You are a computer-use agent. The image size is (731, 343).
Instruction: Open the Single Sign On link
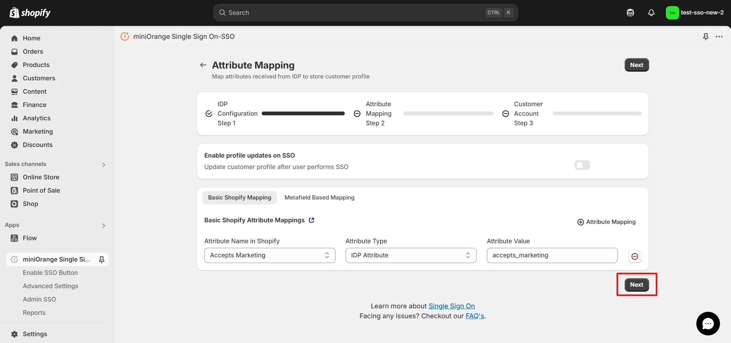click(x=452, y=306)
